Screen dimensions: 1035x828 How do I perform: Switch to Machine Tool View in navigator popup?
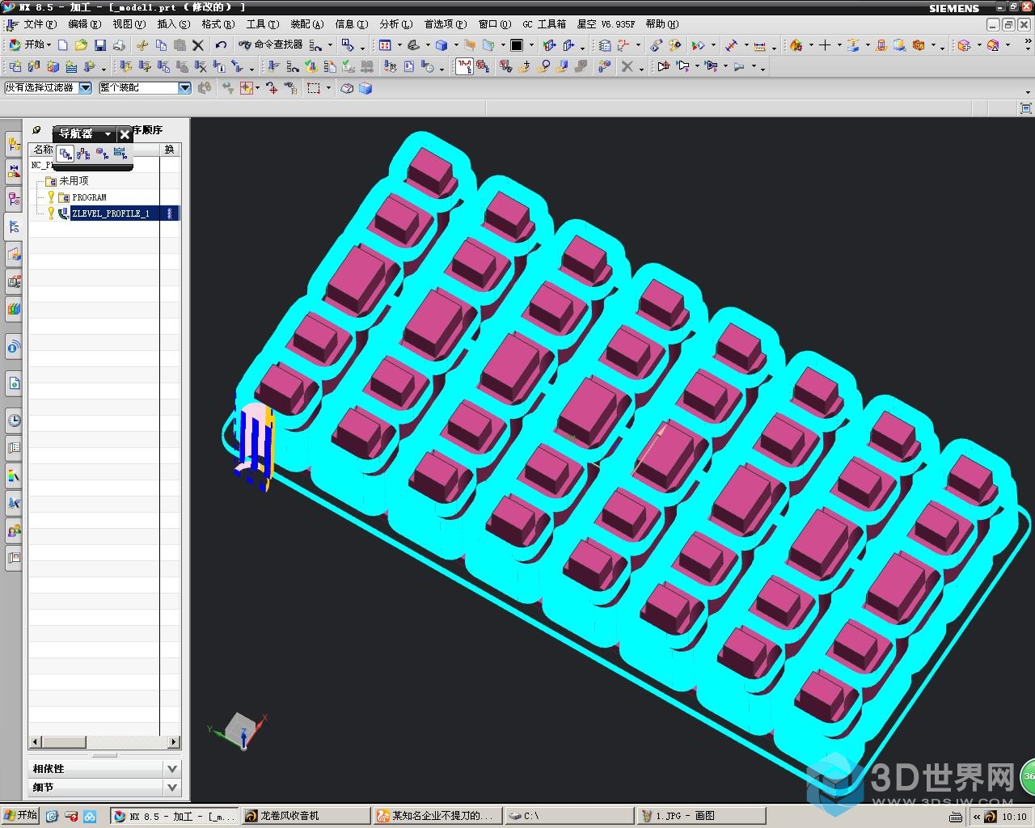coord(83,154)
